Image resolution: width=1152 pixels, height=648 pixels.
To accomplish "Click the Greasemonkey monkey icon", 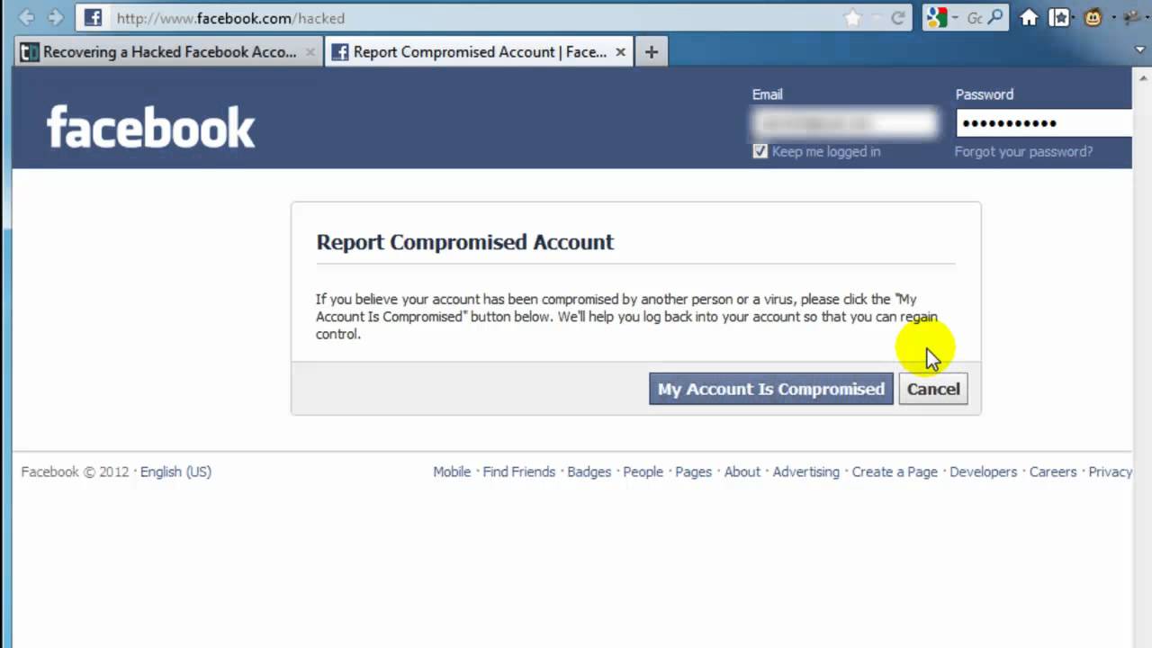I will pyautogui.click(x=1093, y=17).
